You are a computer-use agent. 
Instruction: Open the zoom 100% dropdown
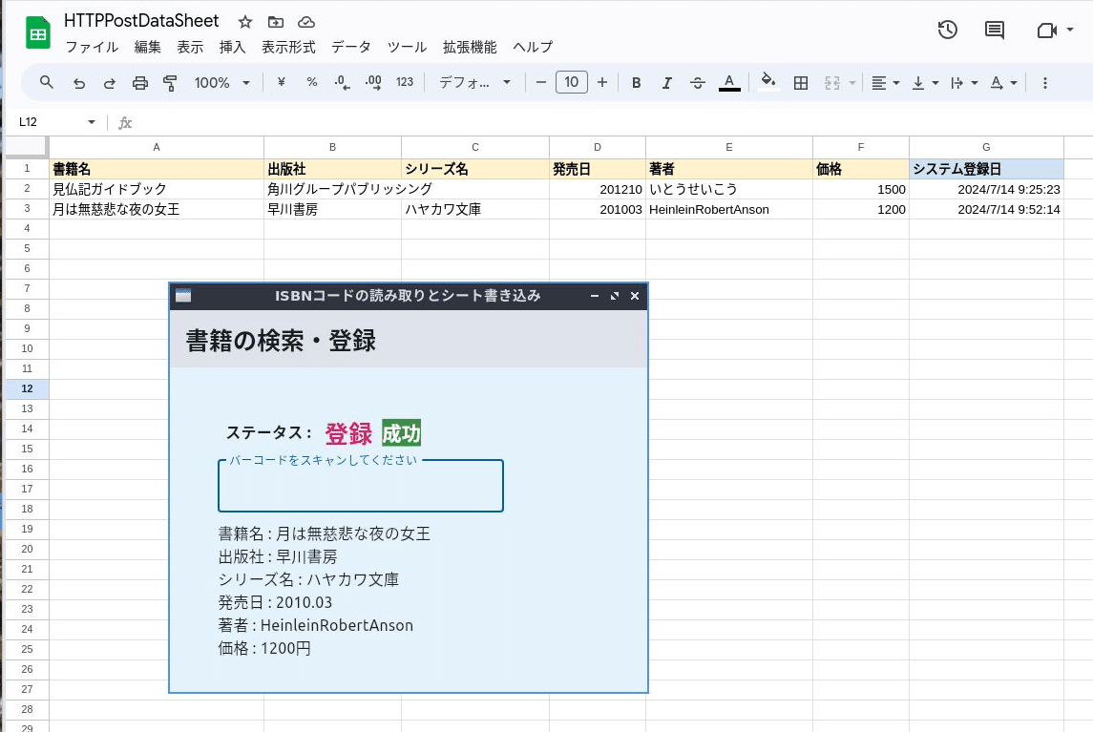pyautogui.click(x=221, y=83)
